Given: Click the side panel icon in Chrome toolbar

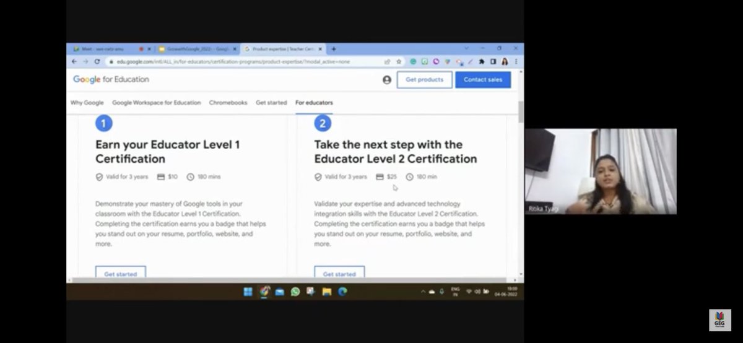Looking at the screenshot, I should click(493, 62).
